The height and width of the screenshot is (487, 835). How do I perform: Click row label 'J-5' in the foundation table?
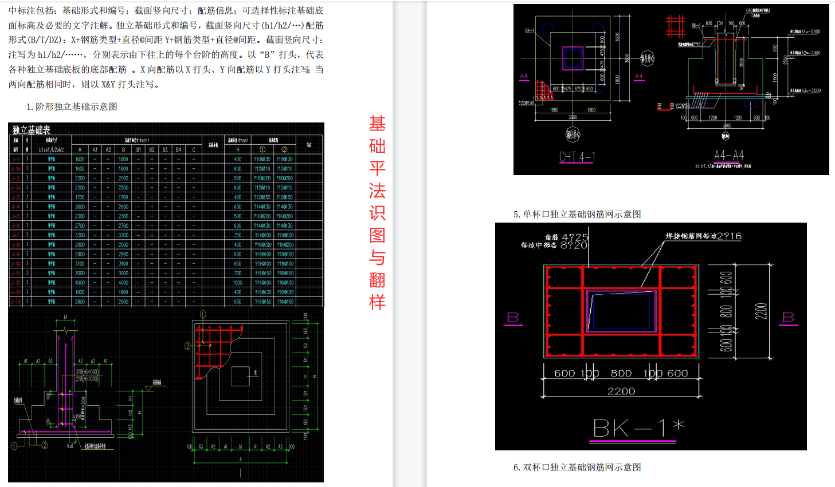pos(15,216)
